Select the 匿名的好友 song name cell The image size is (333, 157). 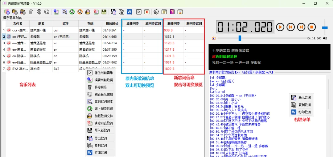(x=41, y=49)
